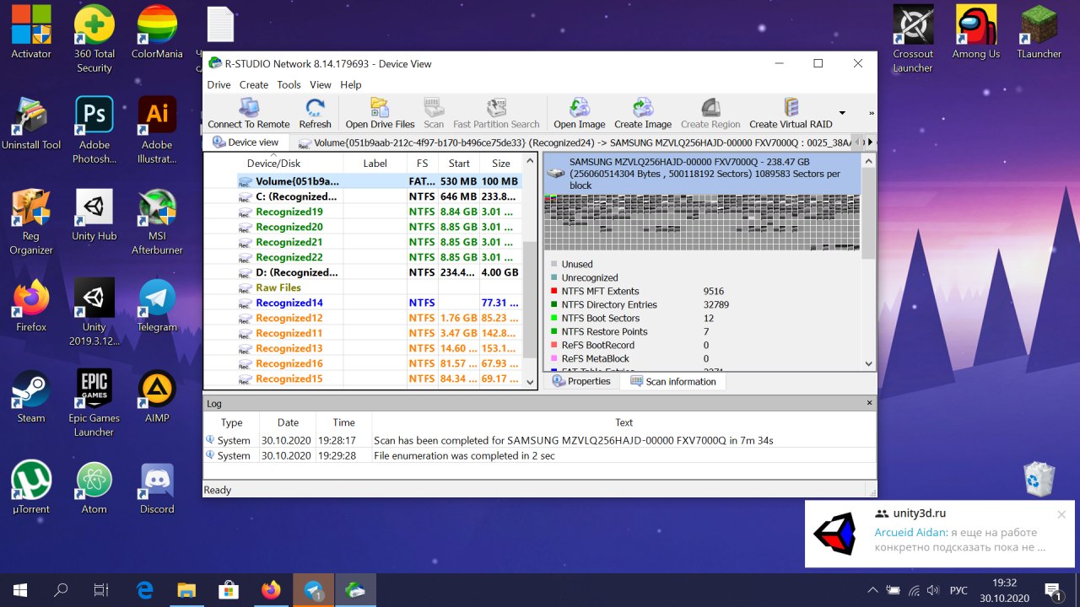Click the tab strip left scroll arrow
Screen dimensions: 1080x607
click(x=860, y=142)
